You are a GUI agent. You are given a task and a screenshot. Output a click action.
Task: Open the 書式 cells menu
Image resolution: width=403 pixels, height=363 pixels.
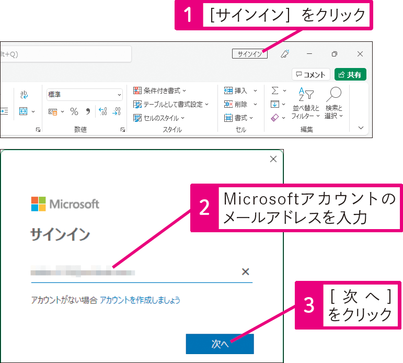[238, 118]
